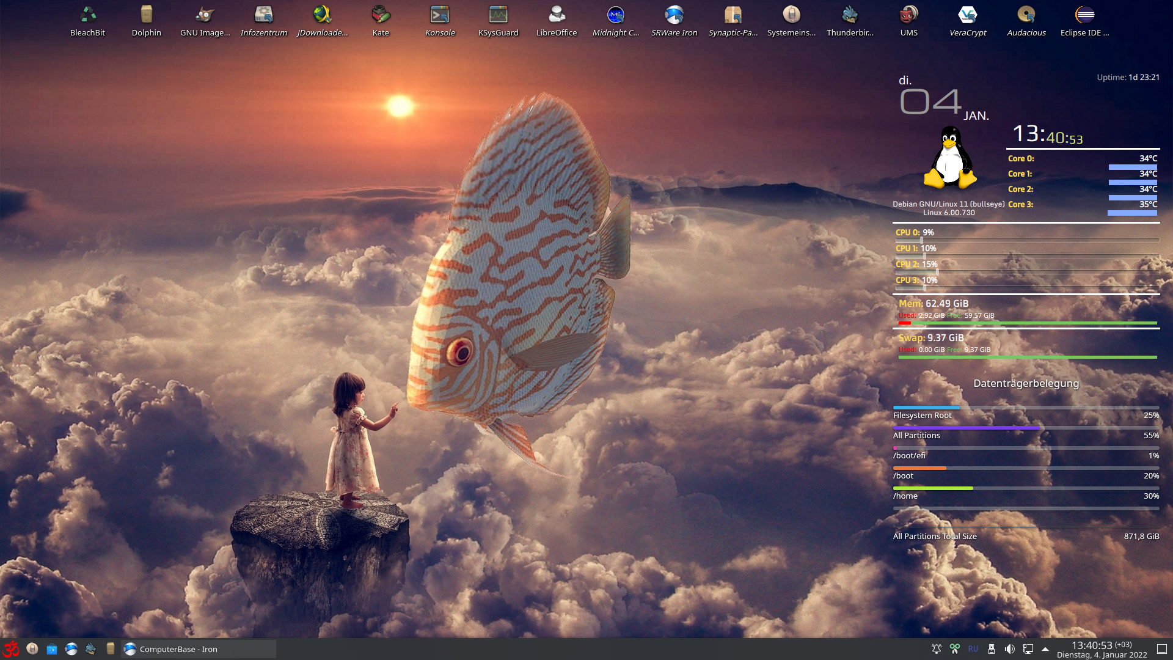Click the KSysGuard desktop icon

[498, 15]
